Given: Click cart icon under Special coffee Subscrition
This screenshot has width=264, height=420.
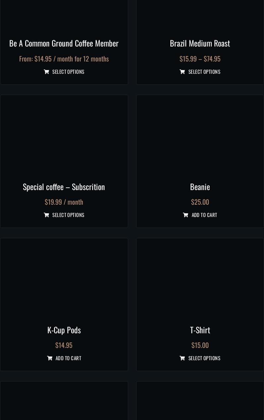Looking at the screenshot, I should (x=46, y=215).
